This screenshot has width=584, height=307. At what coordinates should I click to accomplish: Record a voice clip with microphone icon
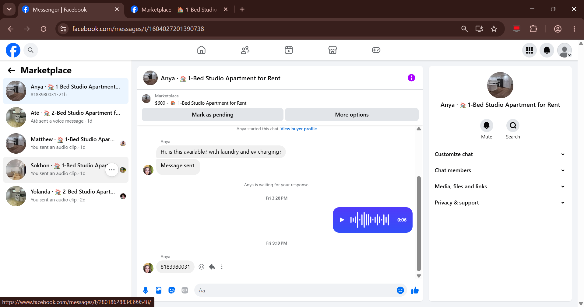(146, 290)
